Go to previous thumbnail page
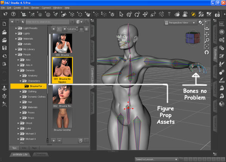Image resolution: width=226 pixels, height=162 pixels. pos(53,29)
